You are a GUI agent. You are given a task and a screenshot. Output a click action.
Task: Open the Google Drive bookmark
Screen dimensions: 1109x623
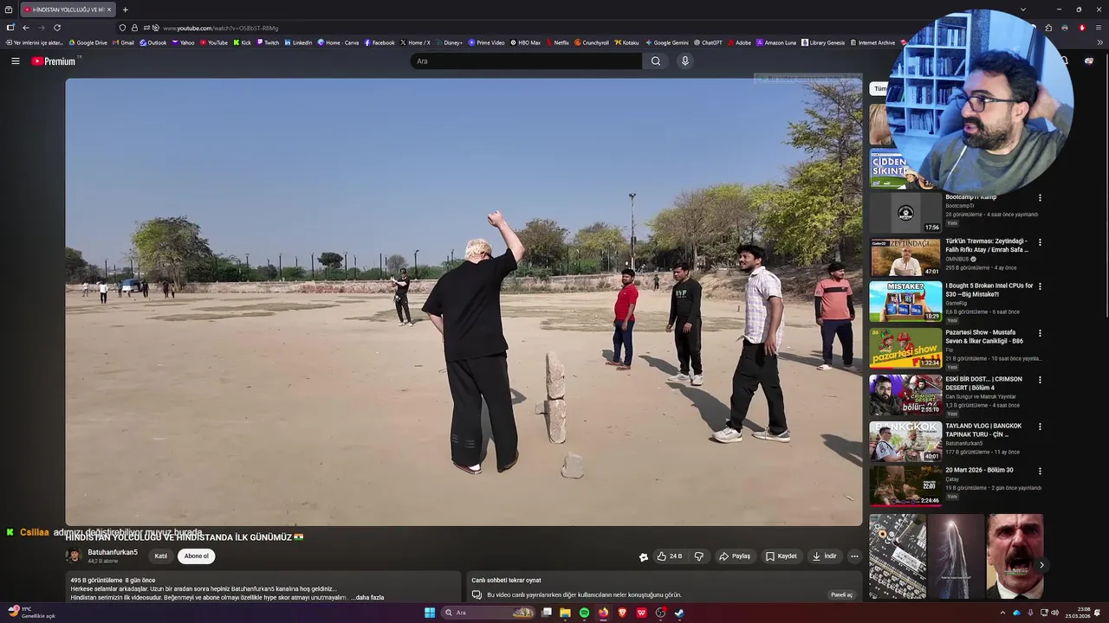(x=88, y=42)
